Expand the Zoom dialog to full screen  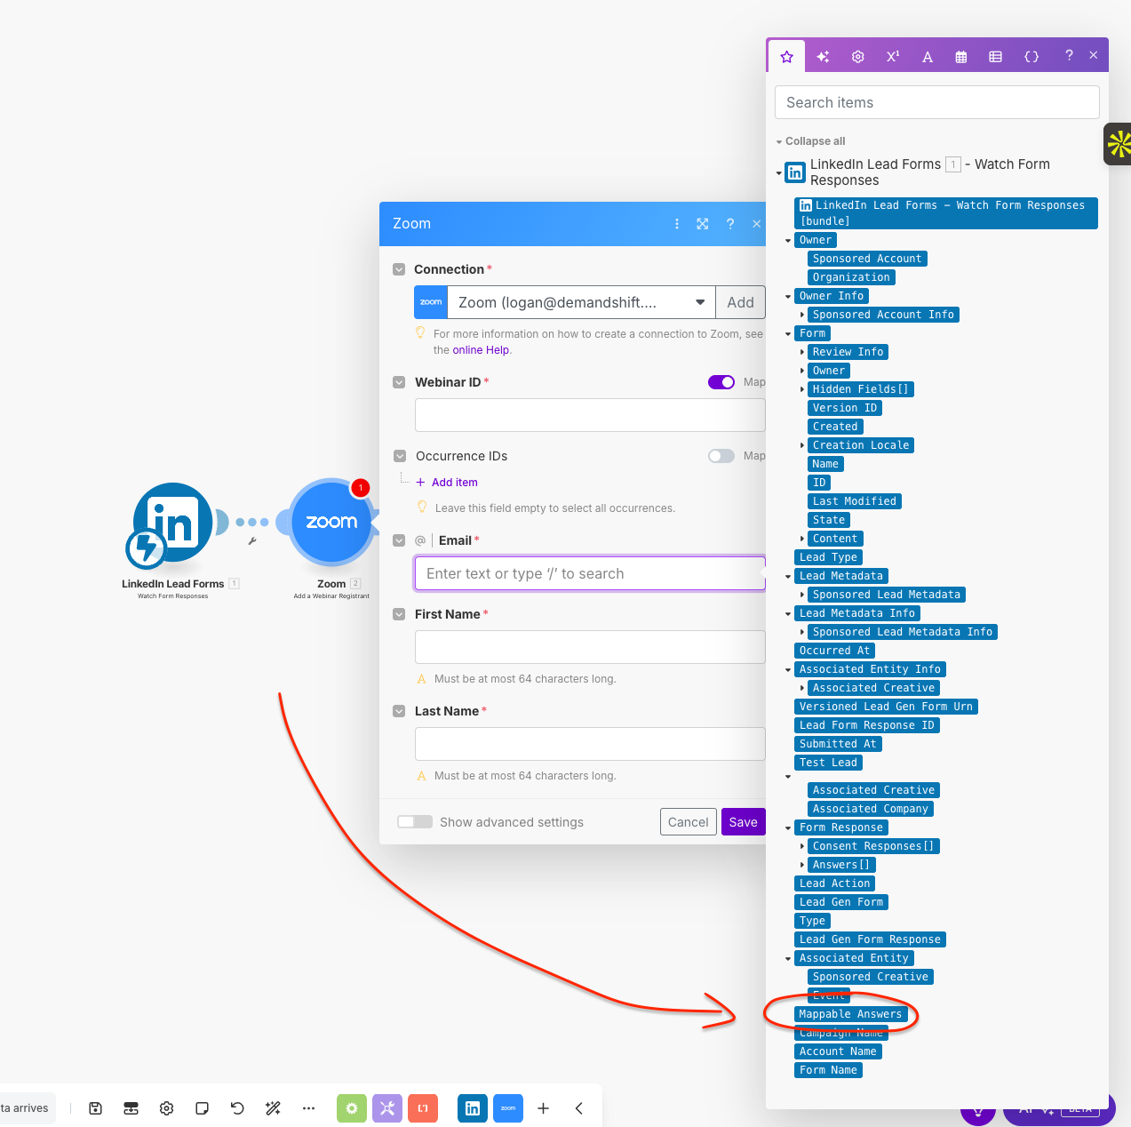[703, 224]
